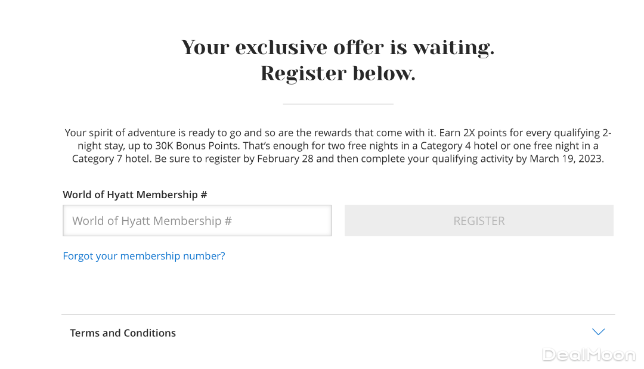Click the World of Hyatt Membership # label
This screenshot has width=644, height=369.
point(135,195)
